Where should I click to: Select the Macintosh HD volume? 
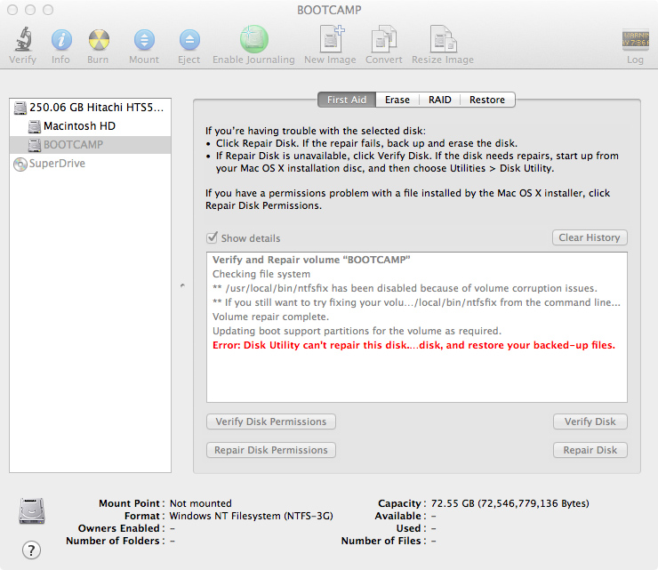(90, 126)
